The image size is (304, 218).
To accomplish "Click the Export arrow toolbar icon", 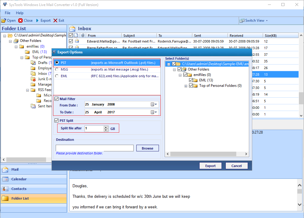I will point(37,21).
